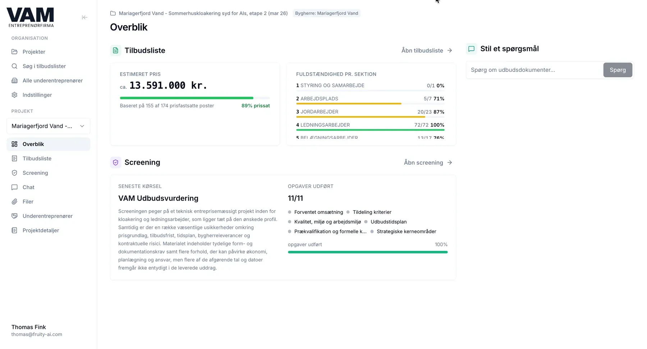Open the Mariagerfjord Vand project dropdown

coord(48,126)
